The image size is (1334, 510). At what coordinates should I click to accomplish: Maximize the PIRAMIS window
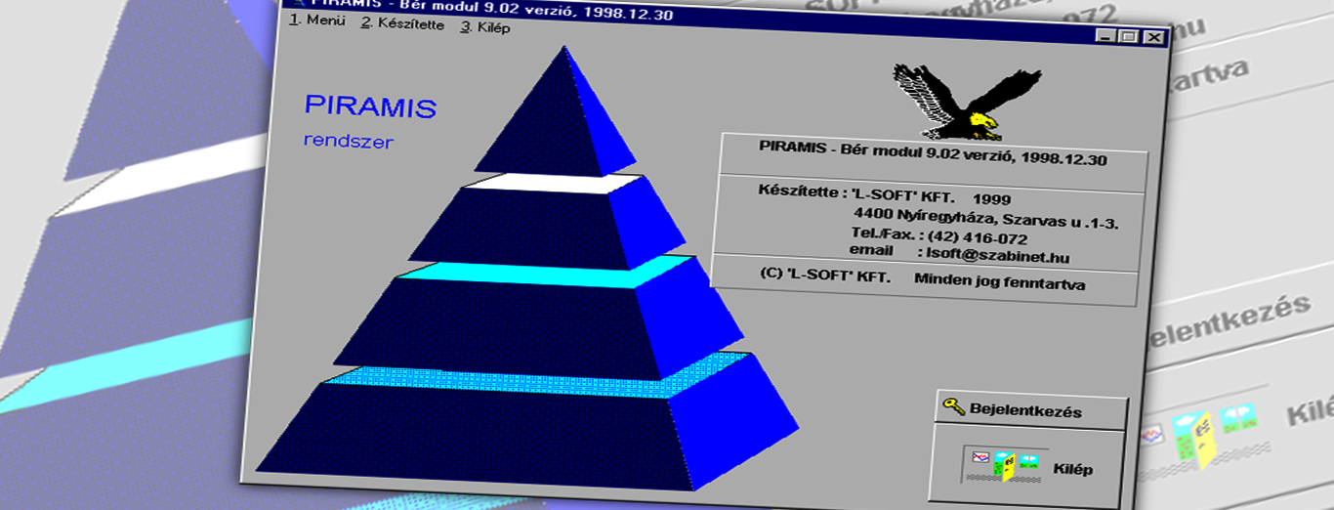tap(1128, 37)
